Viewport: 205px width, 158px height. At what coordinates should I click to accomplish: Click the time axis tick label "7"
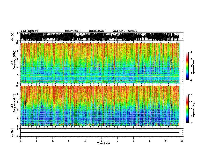pyautogui.click(x=134, y=141)
